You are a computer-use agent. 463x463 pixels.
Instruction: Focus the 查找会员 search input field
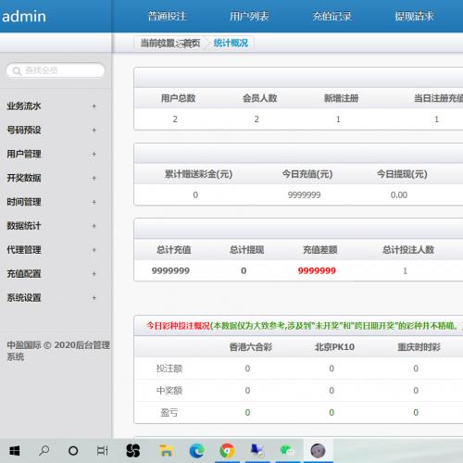click(56, 70)
